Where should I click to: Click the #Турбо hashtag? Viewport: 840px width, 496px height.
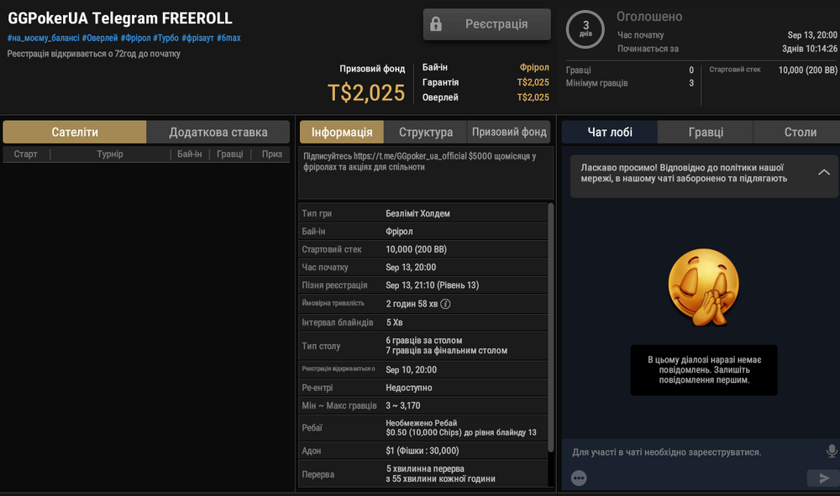[x=165, y=38]
